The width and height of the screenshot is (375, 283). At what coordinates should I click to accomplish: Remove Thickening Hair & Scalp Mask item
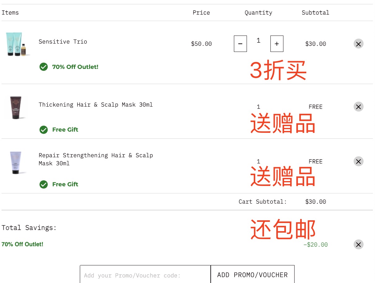(358, 107)
